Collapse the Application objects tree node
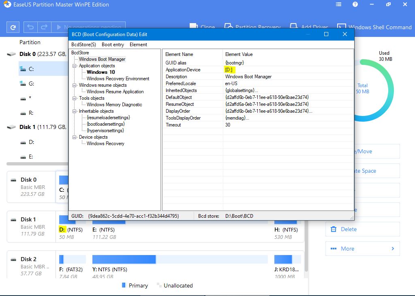415x296 pixels. (75, 66)
